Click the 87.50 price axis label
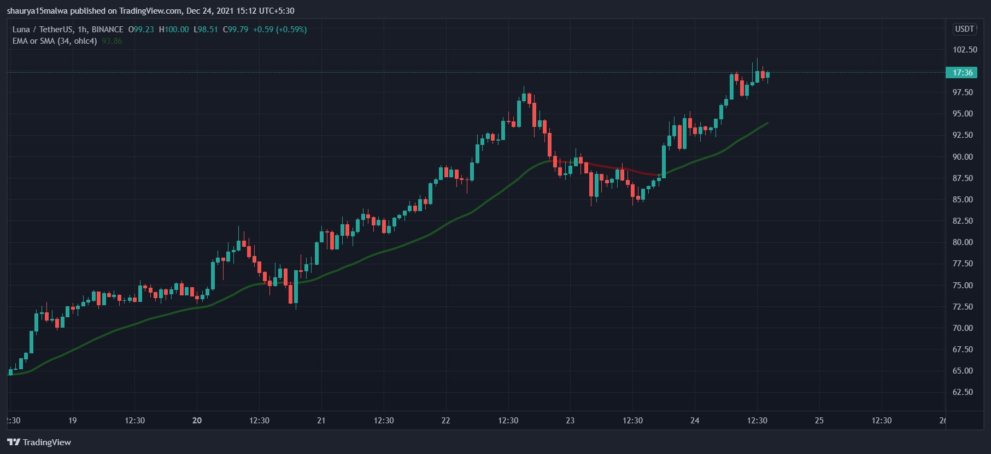The height and width of the screenshot is (454, 991). coord(963,178)
